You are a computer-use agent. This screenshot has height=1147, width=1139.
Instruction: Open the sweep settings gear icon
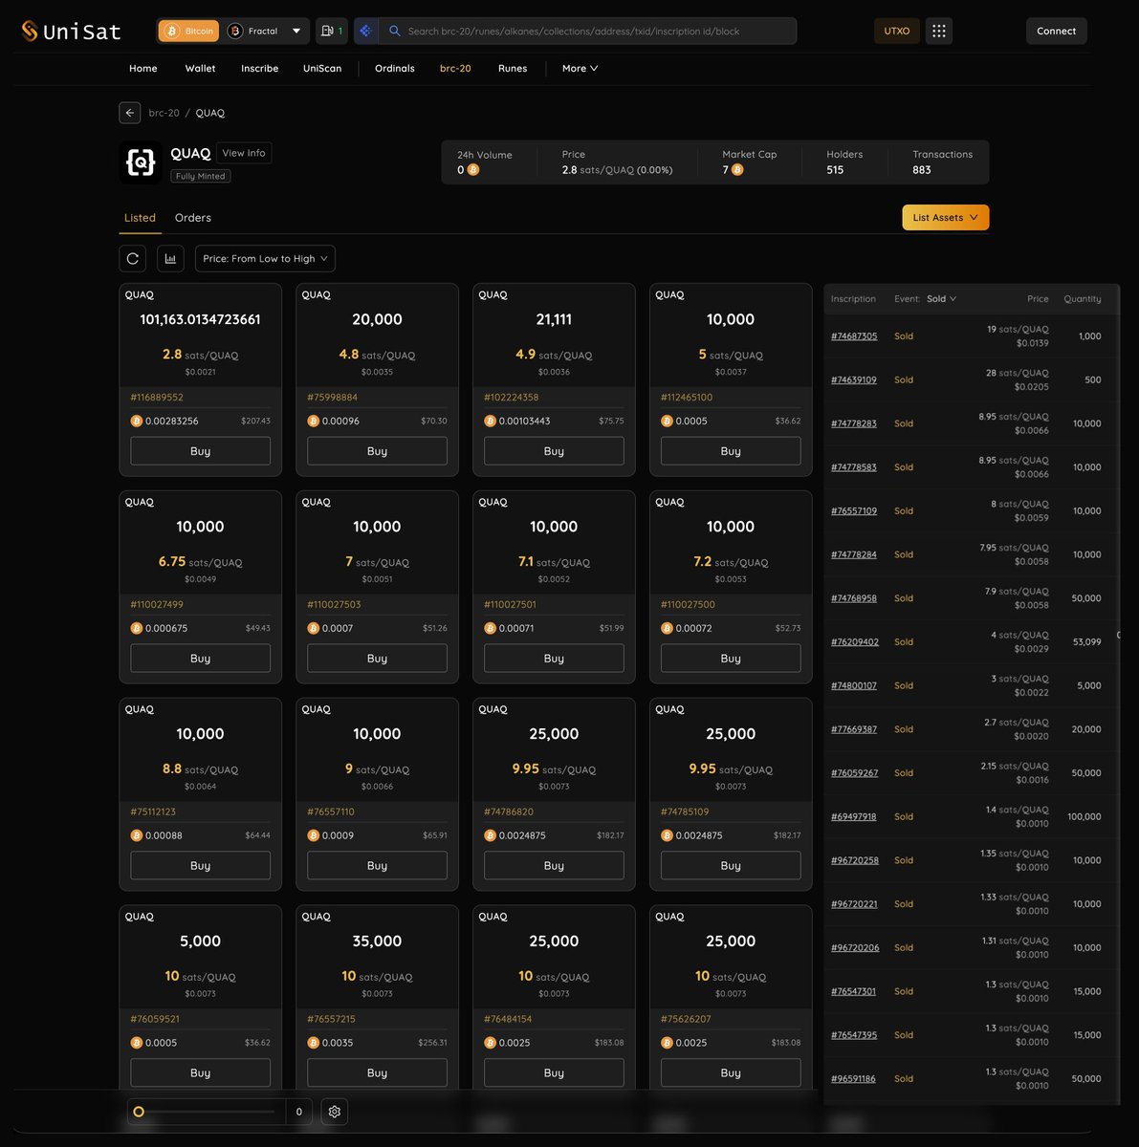(x=335, y=1112)
